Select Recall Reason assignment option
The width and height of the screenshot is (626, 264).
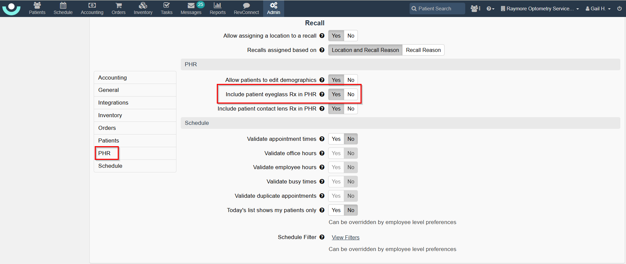423,50
